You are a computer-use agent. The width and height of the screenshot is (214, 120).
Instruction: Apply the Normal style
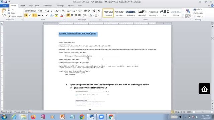[x=108, y=13]
